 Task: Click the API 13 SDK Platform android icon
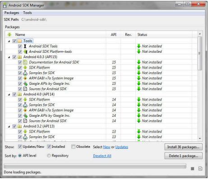point(25,132)
